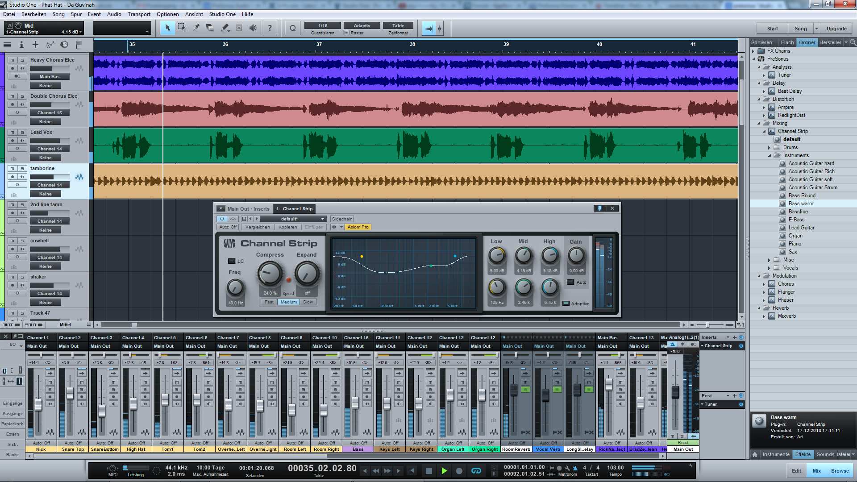Open the track list icon
Screen dimensions: 857x482
pos(7,45)
